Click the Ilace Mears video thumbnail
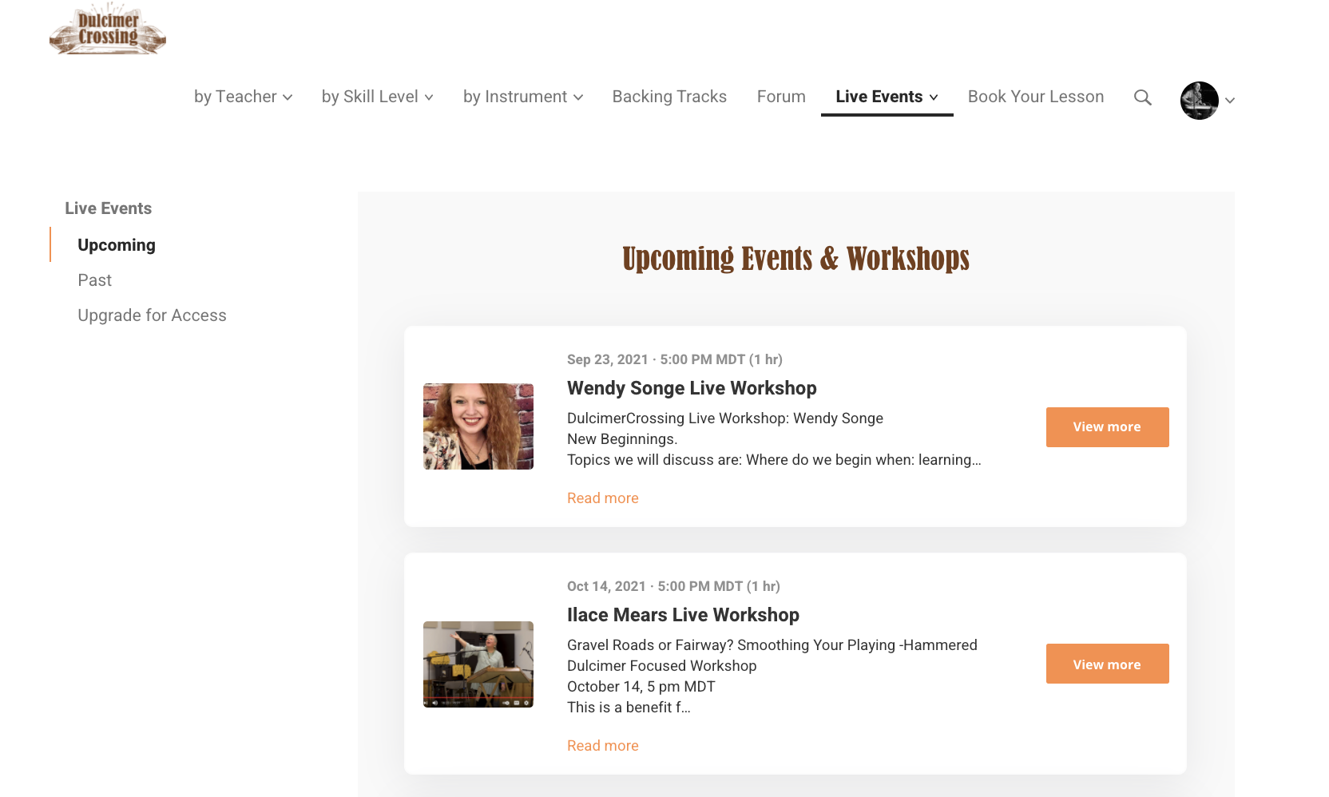 click(478, 664)
